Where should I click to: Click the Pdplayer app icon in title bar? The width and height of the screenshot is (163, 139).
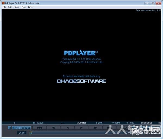click(x=3, y=3)
